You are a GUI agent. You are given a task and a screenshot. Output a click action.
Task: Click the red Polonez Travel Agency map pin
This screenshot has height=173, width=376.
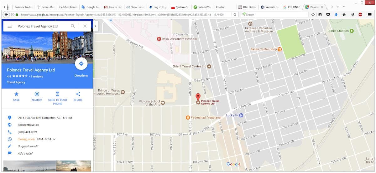198,97
